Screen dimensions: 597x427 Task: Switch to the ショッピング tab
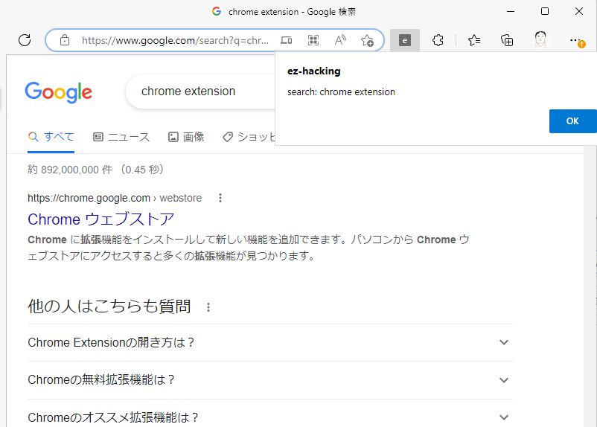click(249, 137)
